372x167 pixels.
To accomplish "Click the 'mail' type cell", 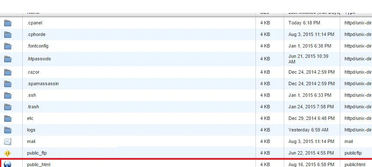I will click(348, 141).
